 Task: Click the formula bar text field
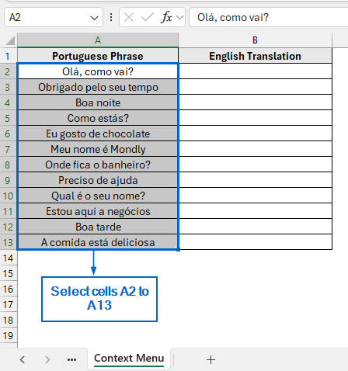[x=269, y=17]
